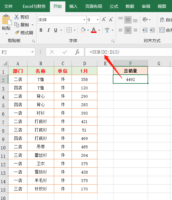Screen dimensions: 172x200
Task: Select cell F2 containing 4492
Action: coord(130,79)
